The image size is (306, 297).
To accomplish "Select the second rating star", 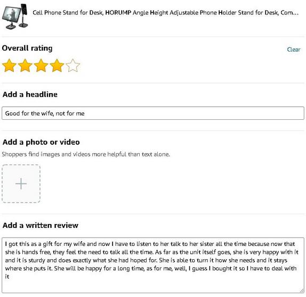I will tap(25, 65).
